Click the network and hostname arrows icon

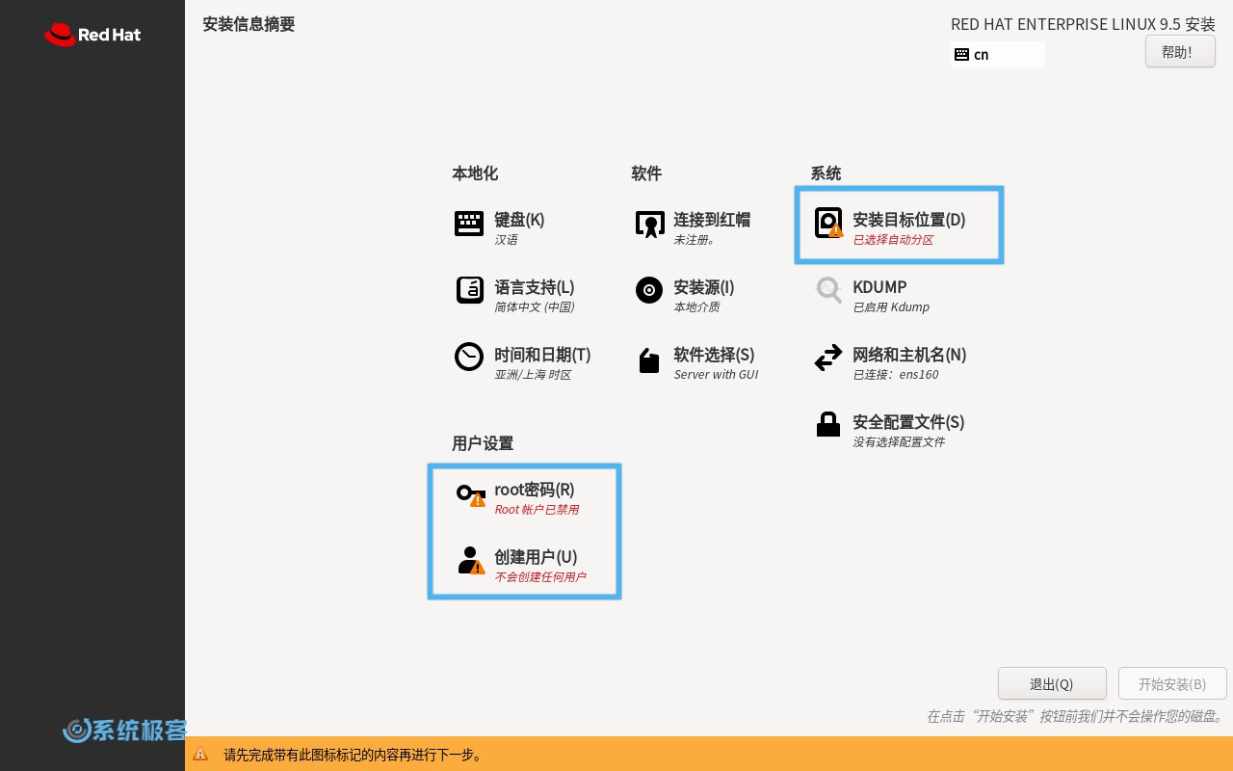tap(828, 359)
